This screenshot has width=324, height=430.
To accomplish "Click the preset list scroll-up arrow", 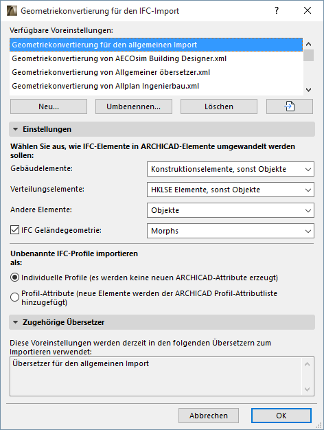I will [308, 44].
